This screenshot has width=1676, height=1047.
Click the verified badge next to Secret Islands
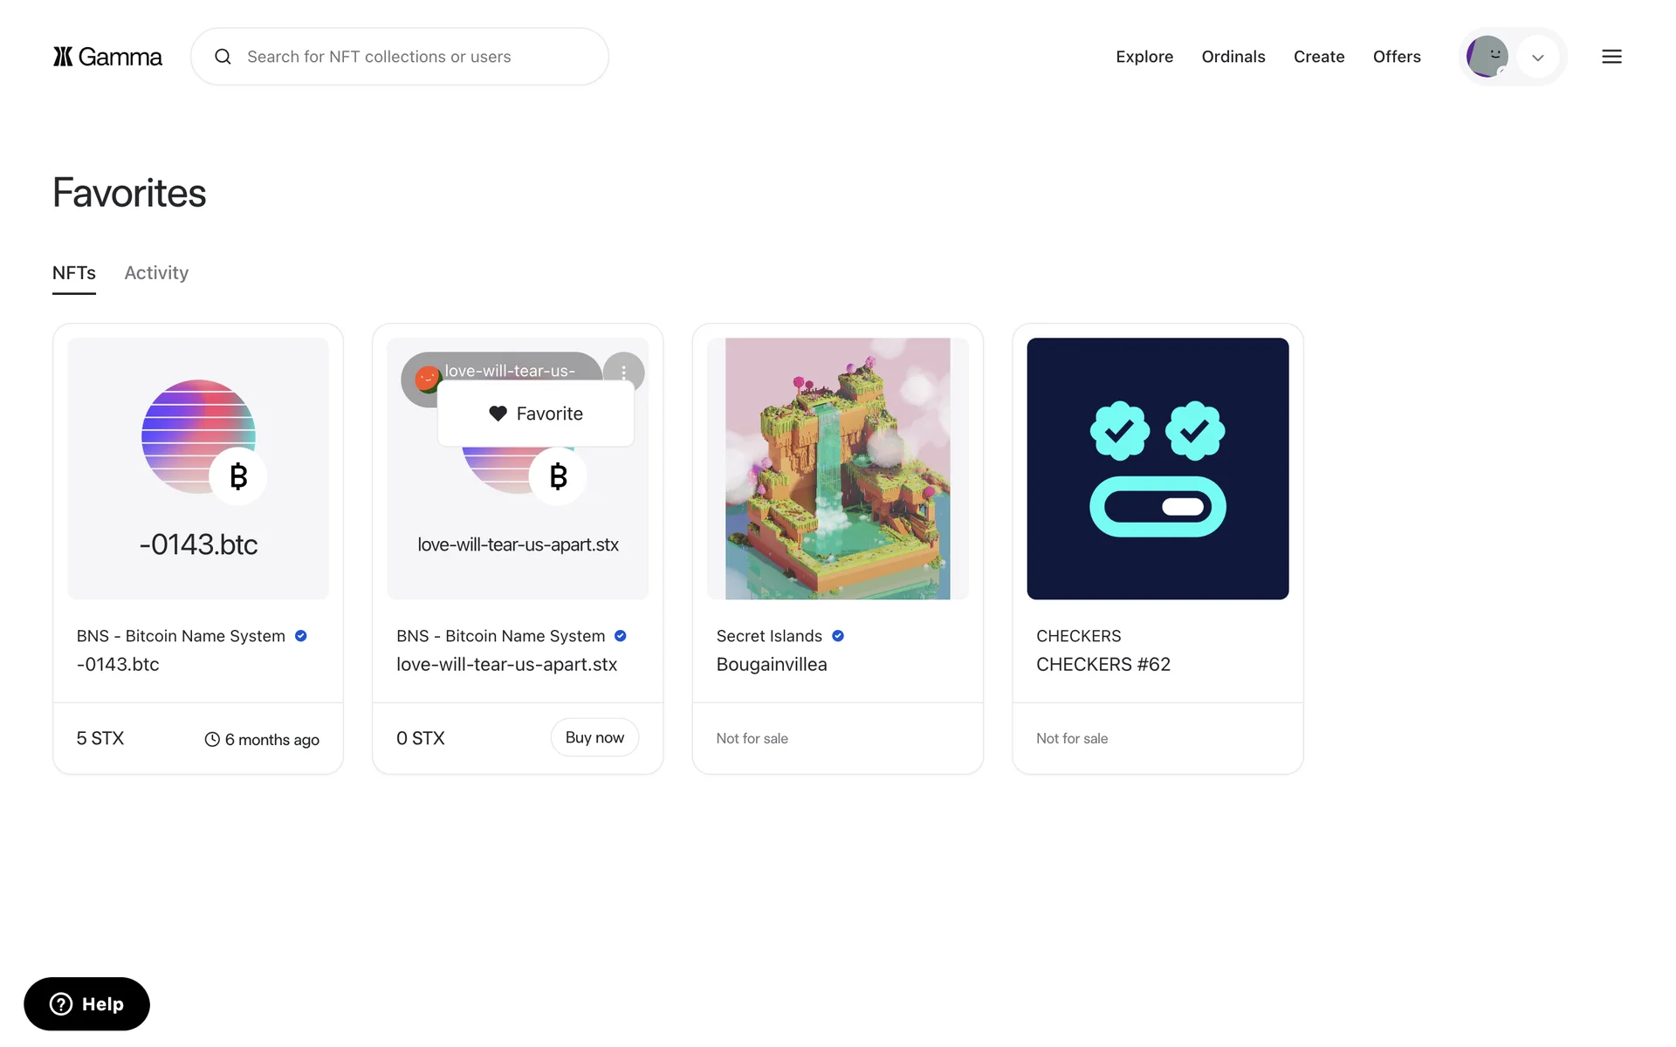(x=838, y=636)
